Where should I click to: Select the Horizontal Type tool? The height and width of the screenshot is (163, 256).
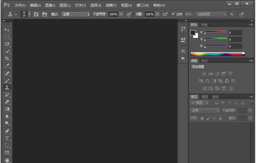pyautogui.click(x=7, y=138)
